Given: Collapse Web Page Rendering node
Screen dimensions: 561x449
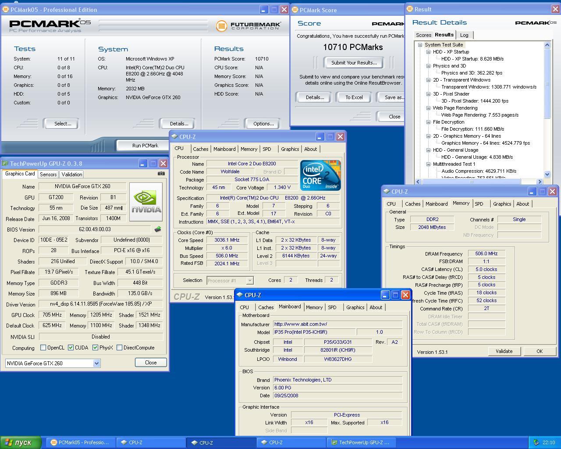Looking at the screenshot, I should coord(428,108).
